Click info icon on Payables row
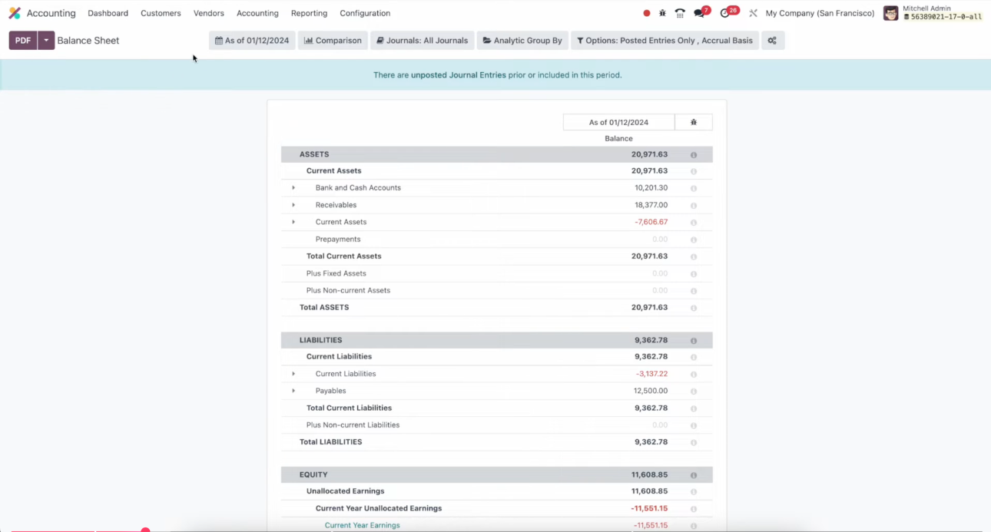Image resolution: width=991 pixels, height=532 pixels. tap(694, 392)
